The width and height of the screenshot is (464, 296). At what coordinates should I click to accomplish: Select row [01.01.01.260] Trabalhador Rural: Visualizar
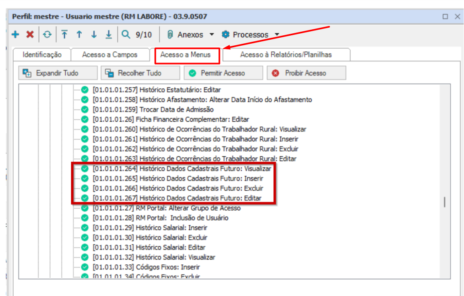coord(200,129)
